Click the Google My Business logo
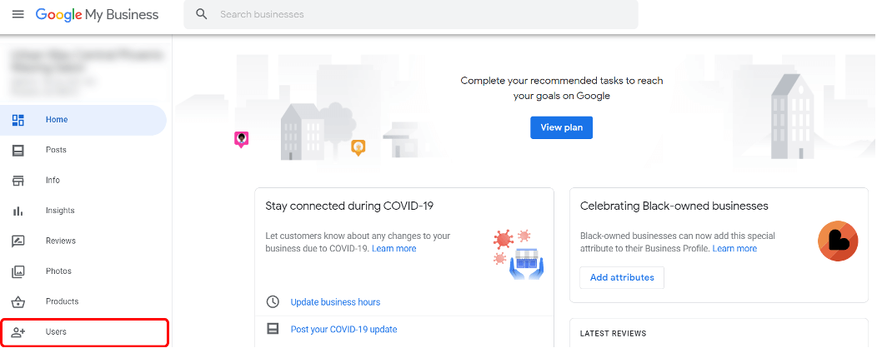877x348 pixels. [x=97, y=14]
